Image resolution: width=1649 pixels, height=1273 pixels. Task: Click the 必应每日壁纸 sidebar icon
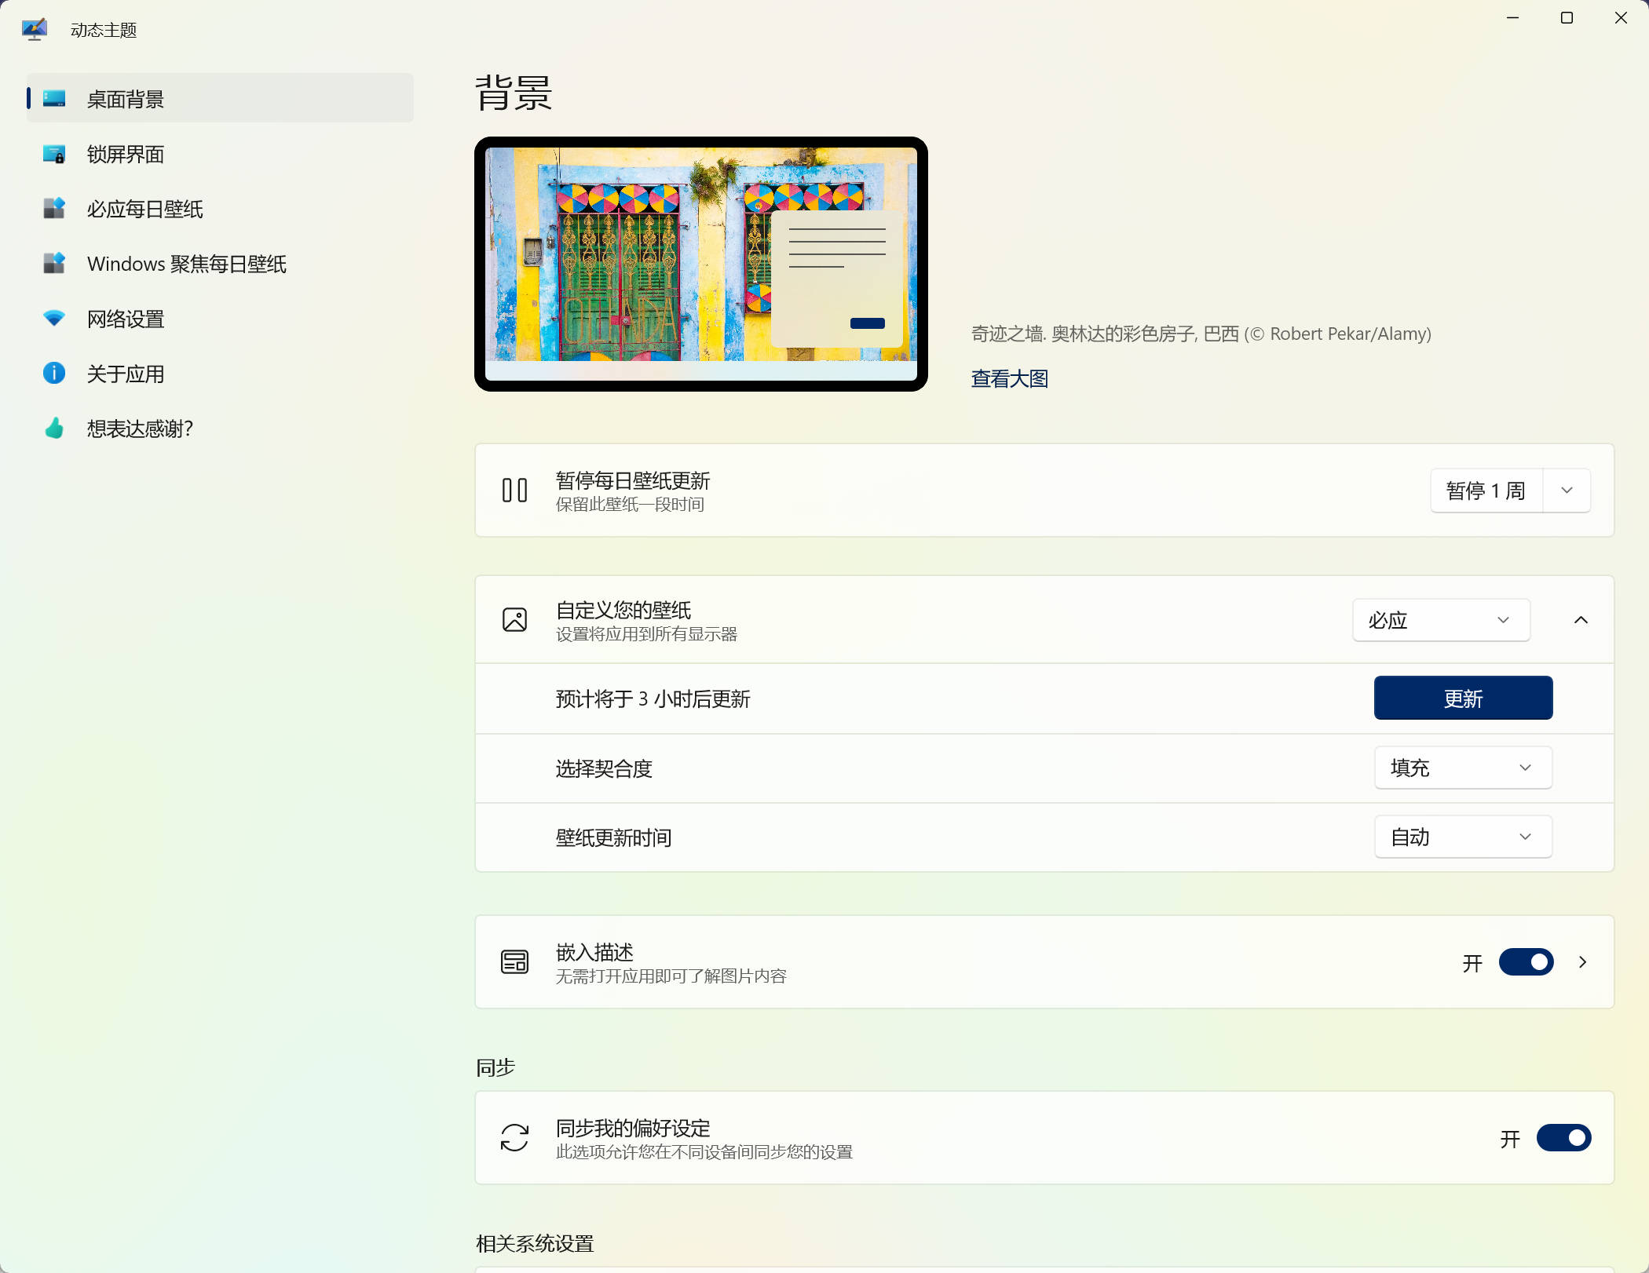click(x=54, y=209)
